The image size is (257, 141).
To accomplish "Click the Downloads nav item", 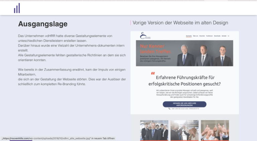I will pyautogui.click(x=217, y=36).
